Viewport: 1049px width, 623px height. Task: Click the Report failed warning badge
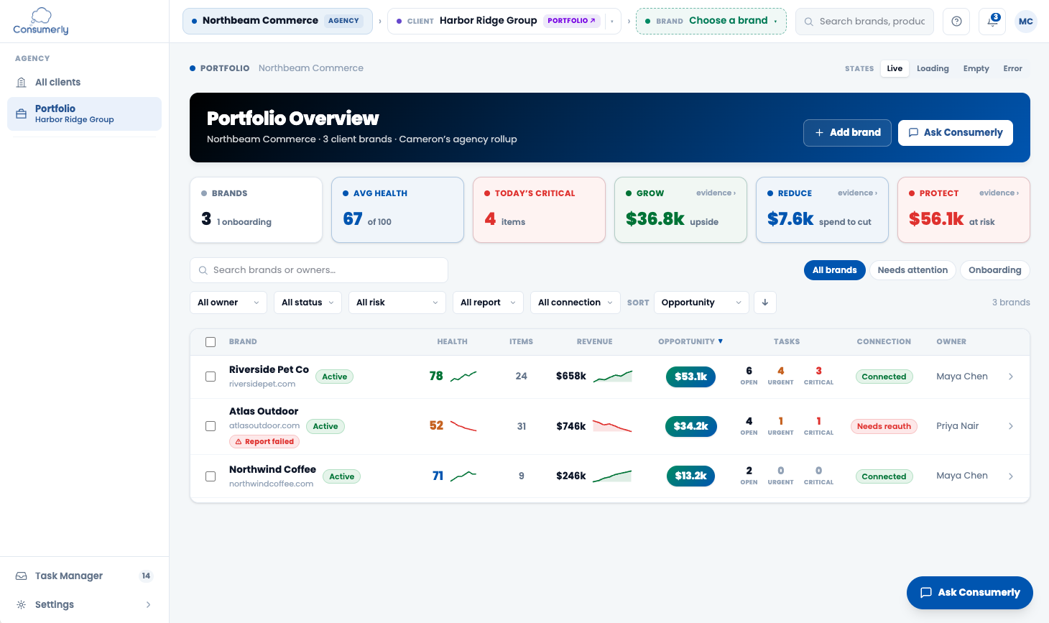264,442
